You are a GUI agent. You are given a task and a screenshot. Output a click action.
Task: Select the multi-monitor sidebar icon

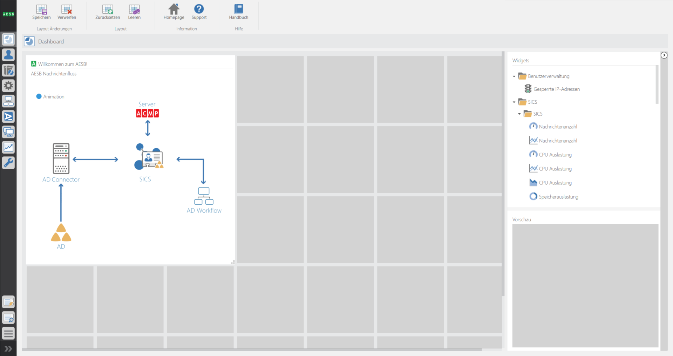9,132
